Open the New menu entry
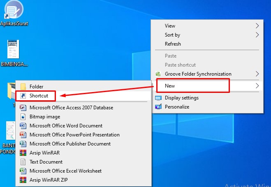Viewport: 271px width, 187px height. (x=207, y=86)
